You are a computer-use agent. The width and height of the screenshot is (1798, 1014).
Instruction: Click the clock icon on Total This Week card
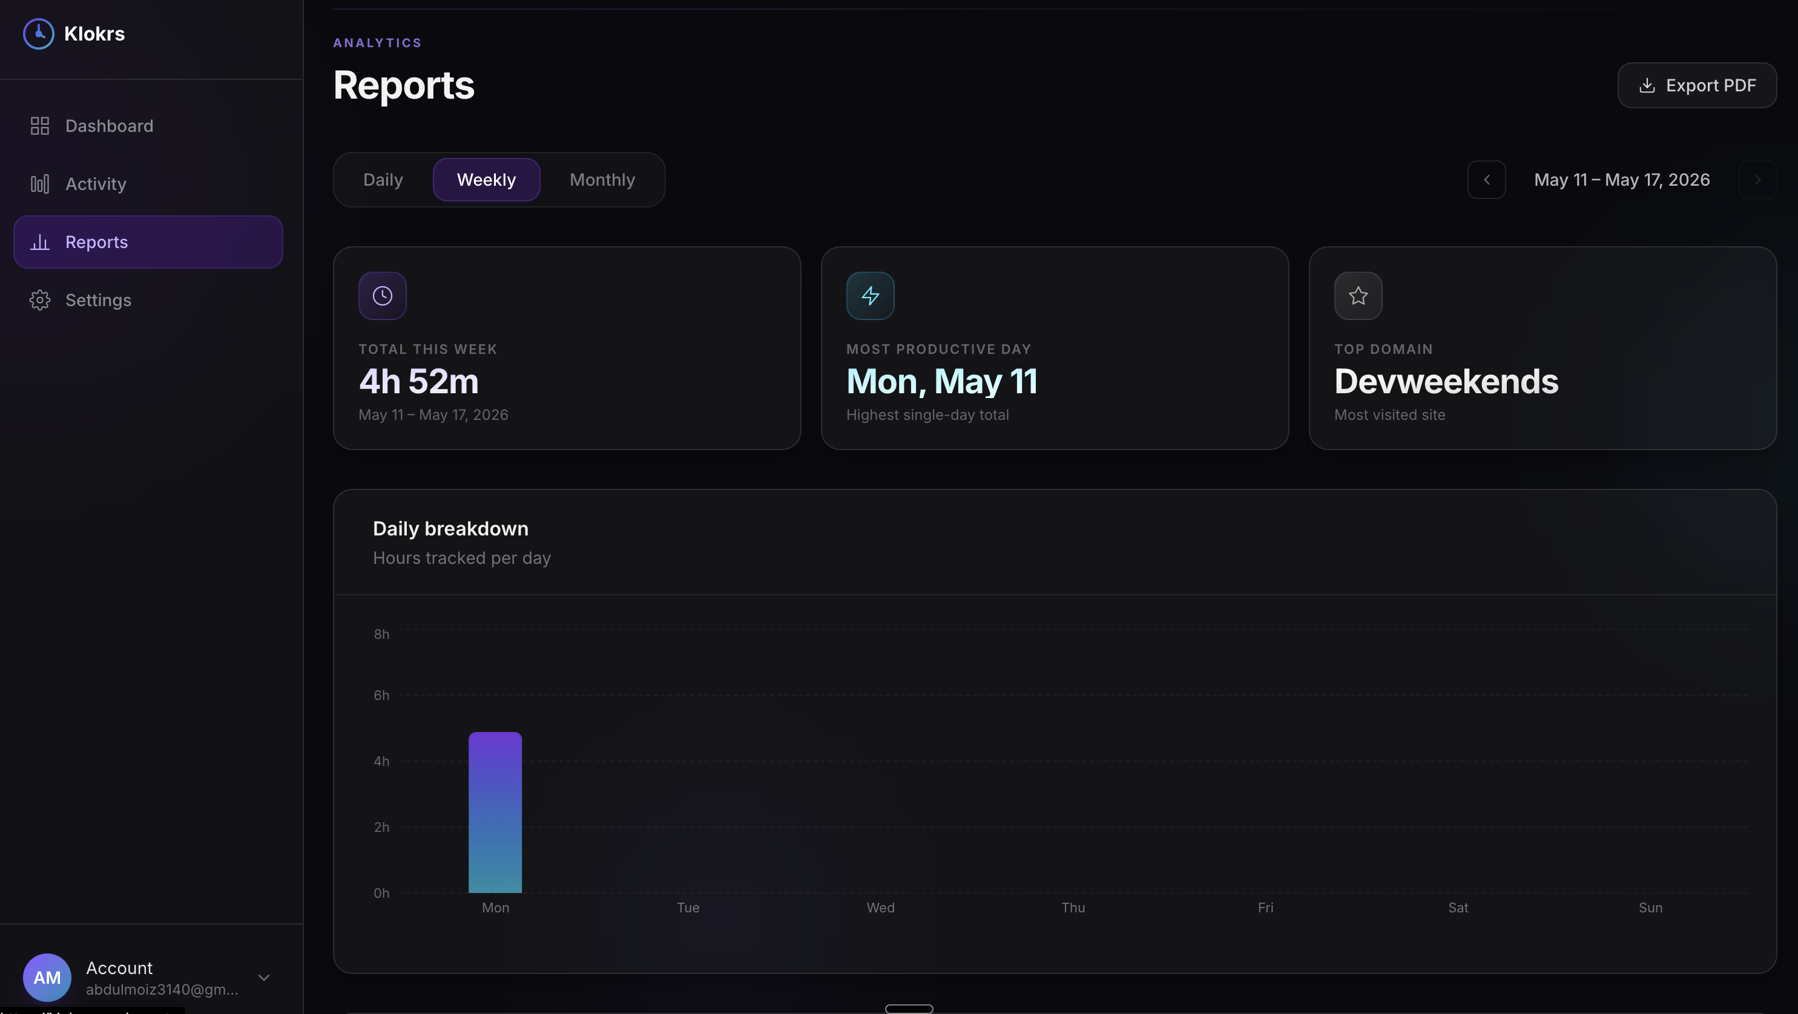point(383,296)
